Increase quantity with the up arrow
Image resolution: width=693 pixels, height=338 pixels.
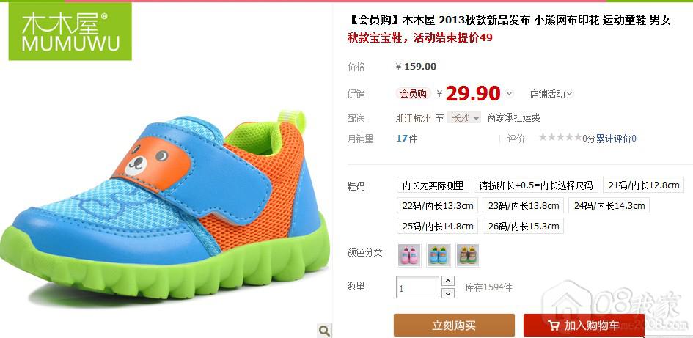click(448, 281)
